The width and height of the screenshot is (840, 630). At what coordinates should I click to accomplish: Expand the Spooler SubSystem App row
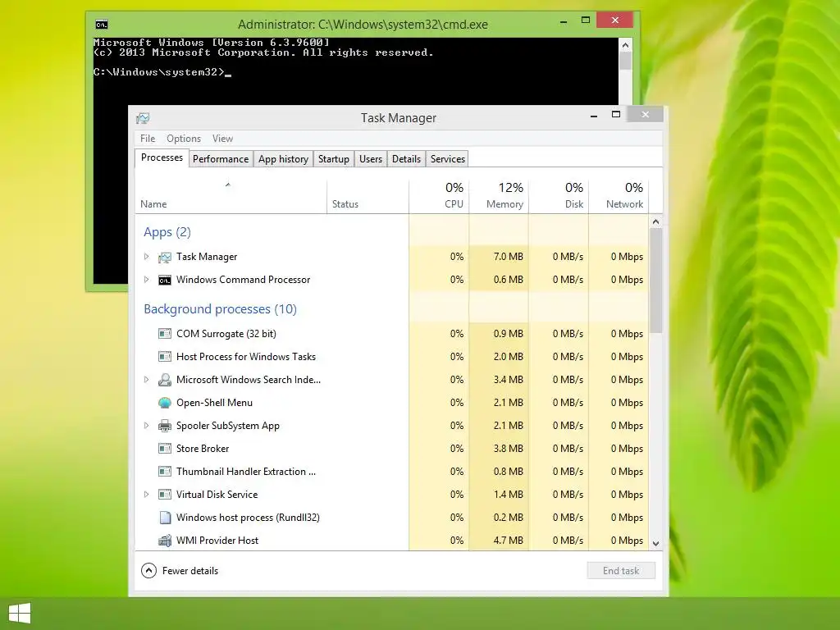(x=146, y=426)
